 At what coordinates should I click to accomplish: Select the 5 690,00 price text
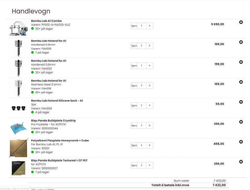(x=217, y=24)
